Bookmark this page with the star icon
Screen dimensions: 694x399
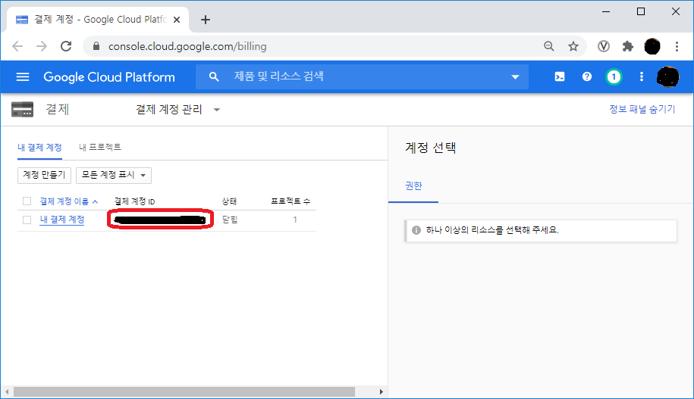pos(573,46)
